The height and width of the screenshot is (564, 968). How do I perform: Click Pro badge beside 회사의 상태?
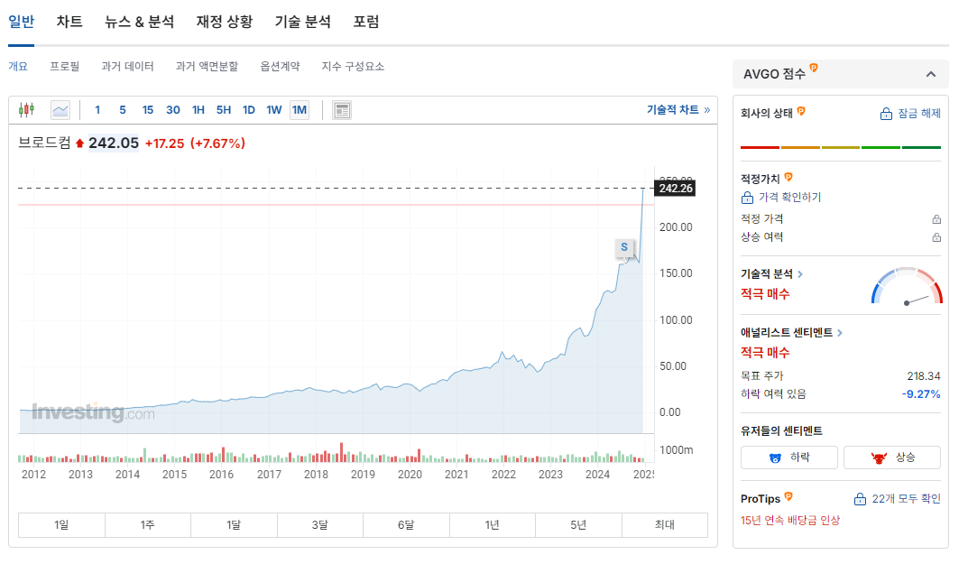[x=801, y=111]
